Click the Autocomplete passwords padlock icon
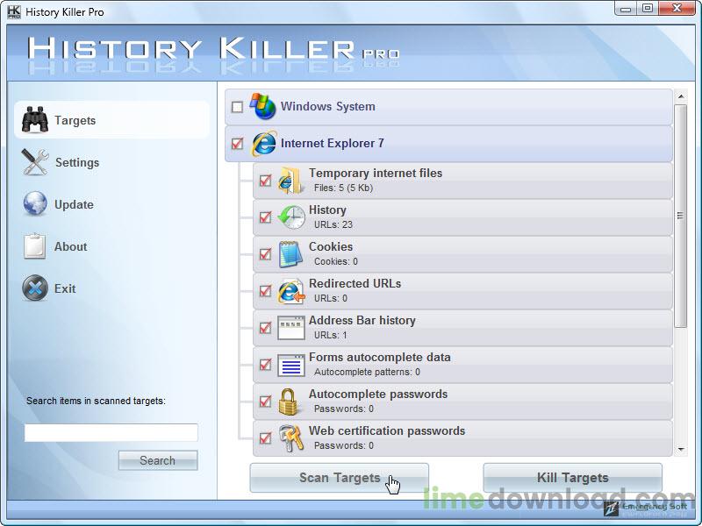Viewport: 702px width, 526px height. click(290, 402)
